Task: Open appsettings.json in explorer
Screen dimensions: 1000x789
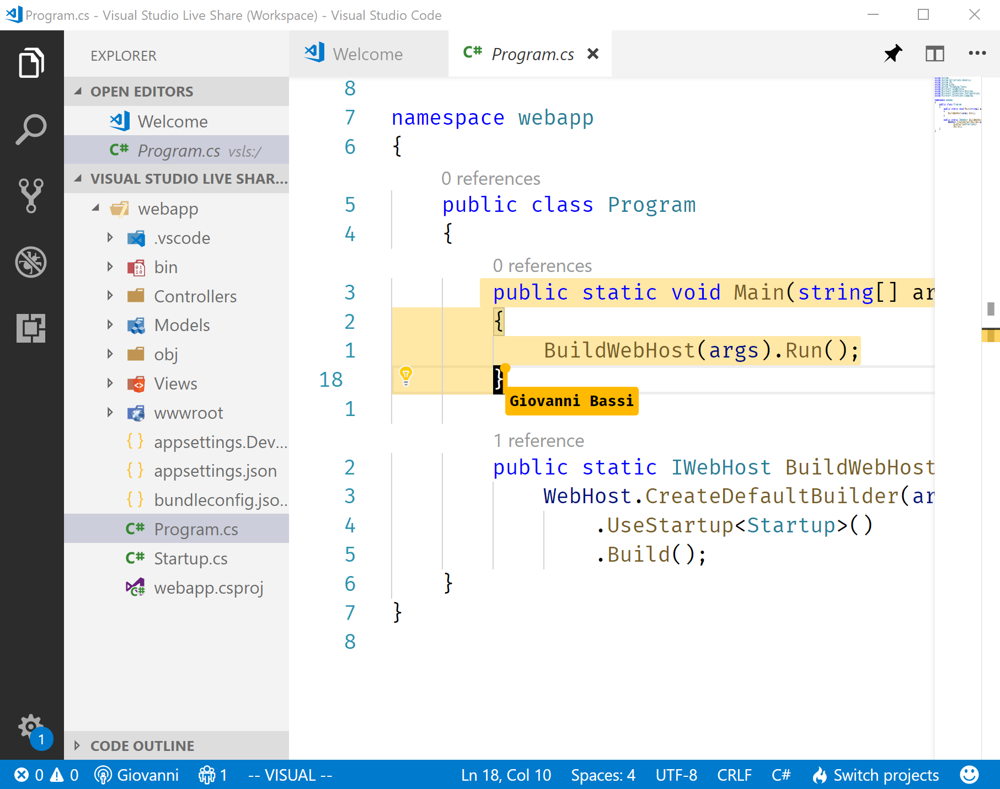Action: click(177, 471)
